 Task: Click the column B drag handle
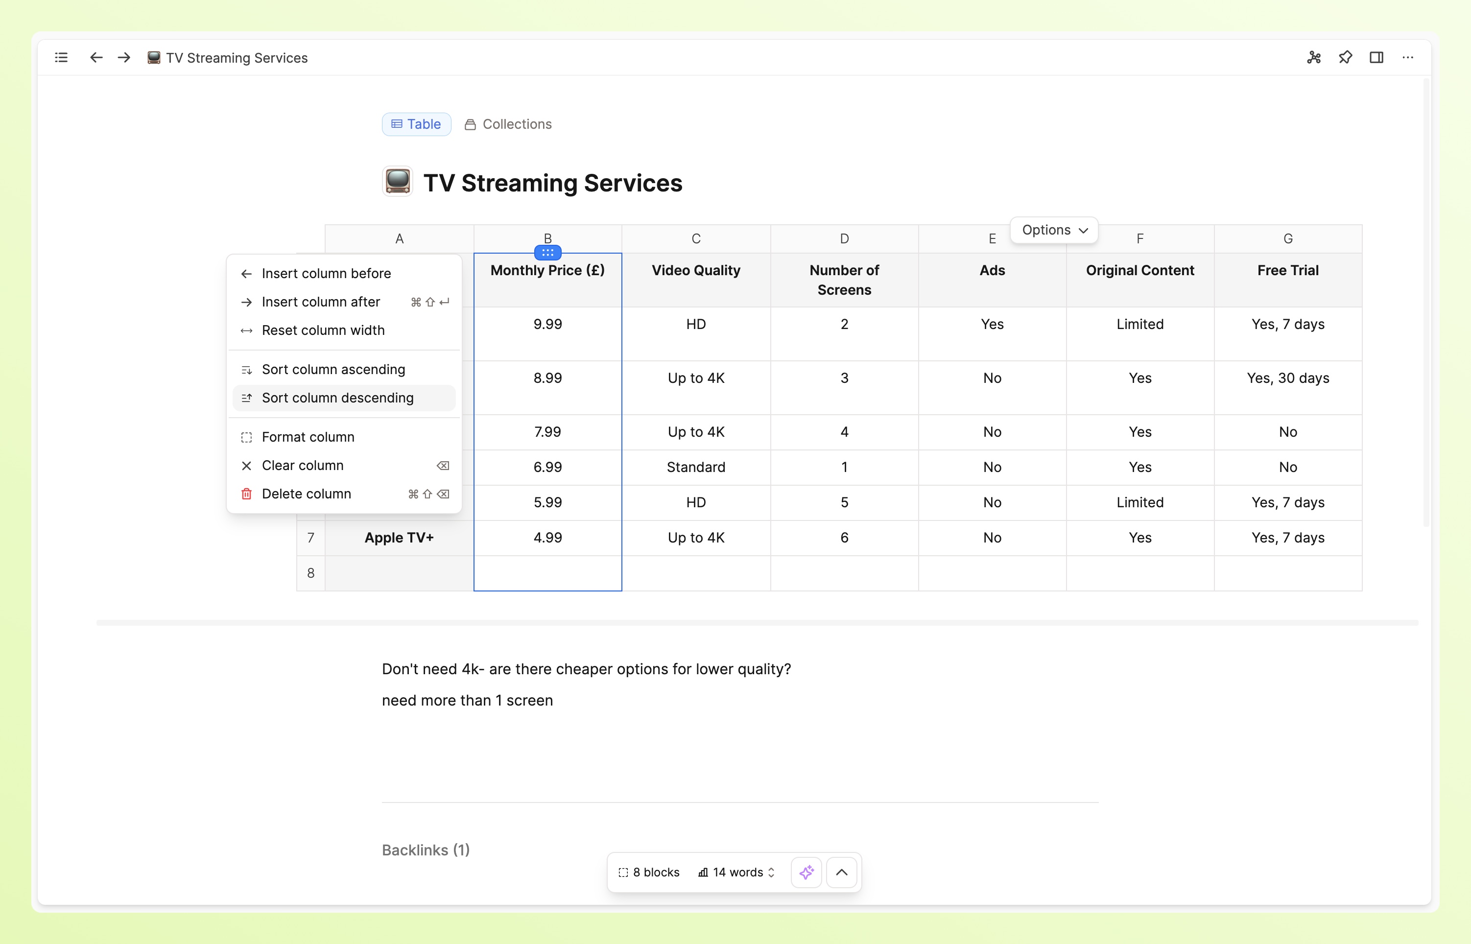pyautogui.click(x=547, y=253)
